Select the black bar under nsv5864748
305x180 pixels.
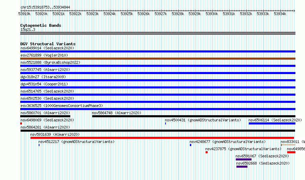click(x=194, y=116)
